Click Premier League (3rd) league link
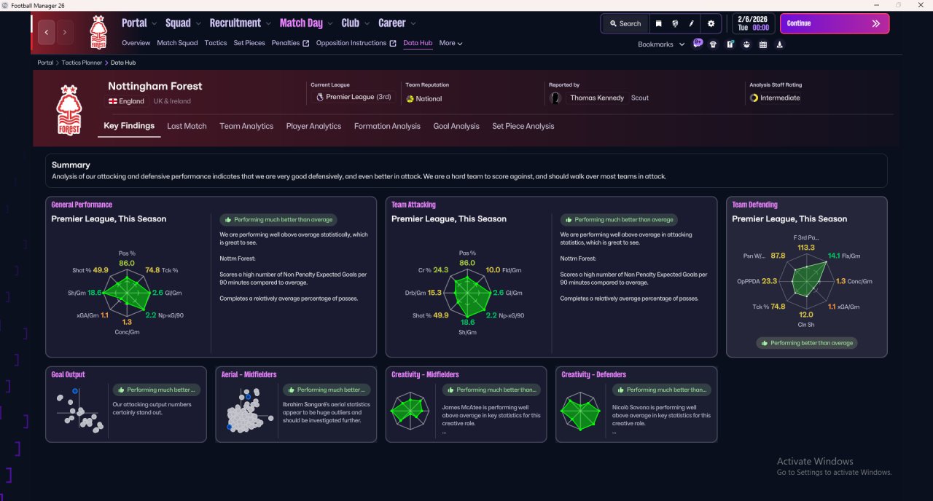The width and height of the screenshot is (933, 501). tap(354, 97)
